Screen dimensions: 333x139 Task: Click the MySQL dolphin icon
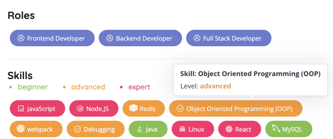pyautogui.click(x=276, y=129)
